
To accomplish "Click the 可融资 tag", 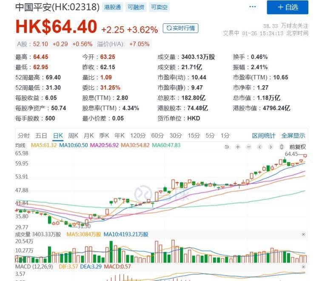I will click(x=136, y=7).
